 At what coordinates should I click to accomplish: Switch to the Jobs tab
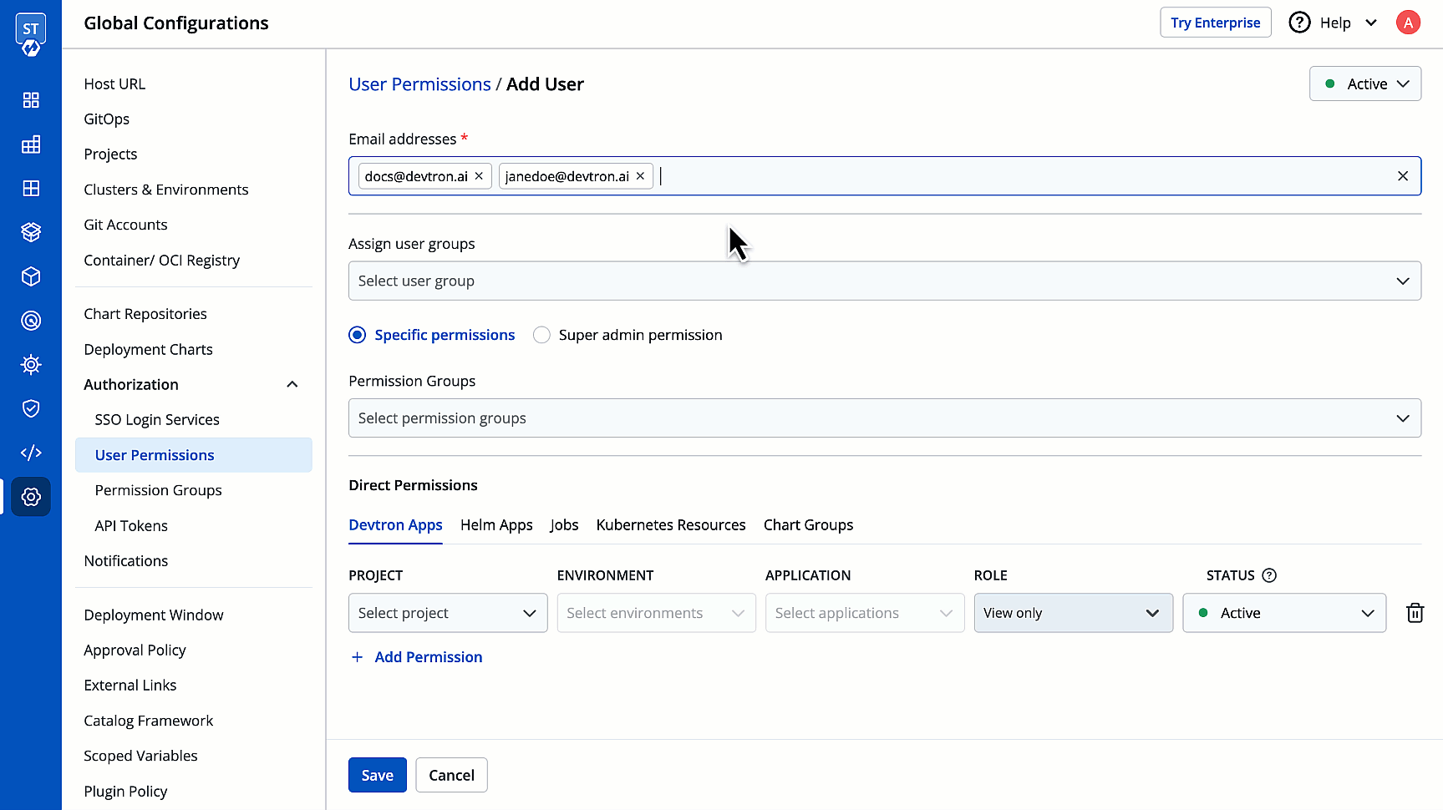click(564, 525)
